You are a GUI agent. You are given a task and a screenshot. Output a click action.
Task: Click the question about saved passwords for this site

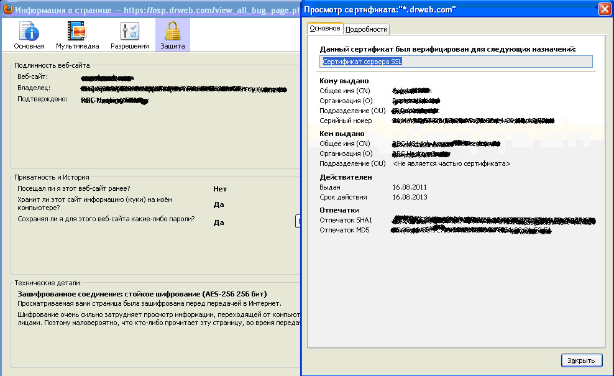point(106,219)
